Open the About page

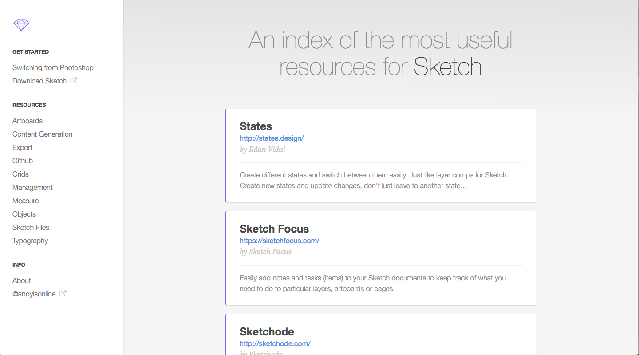21,280
